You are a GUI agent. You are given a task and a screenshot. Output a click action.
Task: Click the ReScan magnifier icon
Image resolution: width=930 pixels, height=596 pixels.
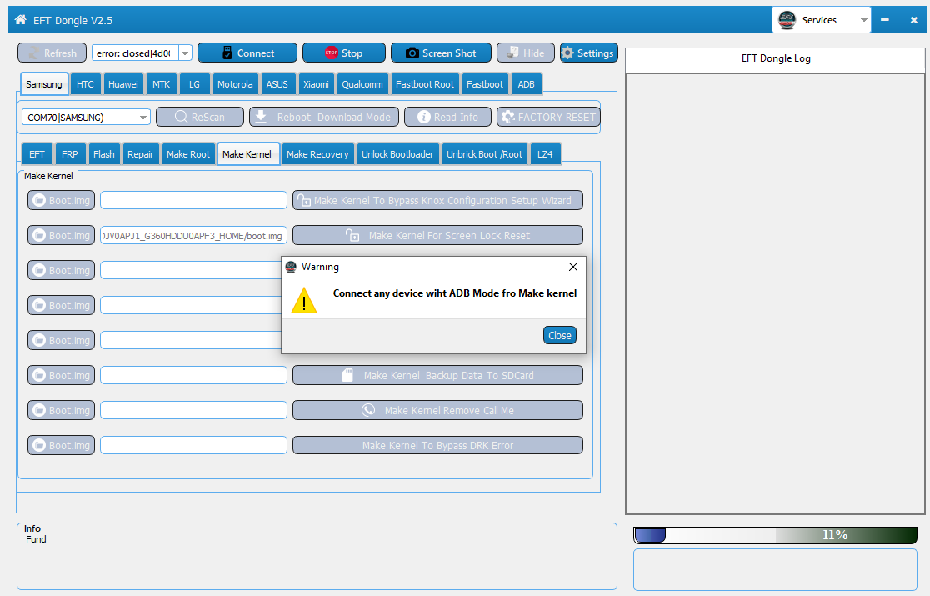pos(182,117)
